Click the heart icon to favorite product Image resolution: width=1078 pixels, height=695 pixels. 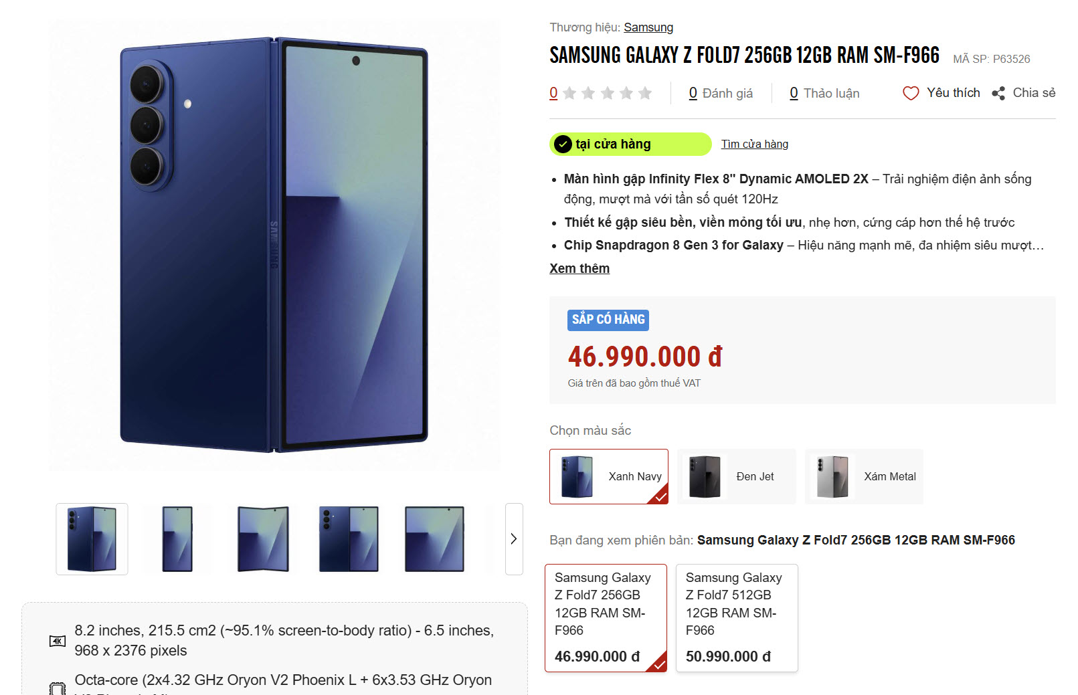click(911, 93)
